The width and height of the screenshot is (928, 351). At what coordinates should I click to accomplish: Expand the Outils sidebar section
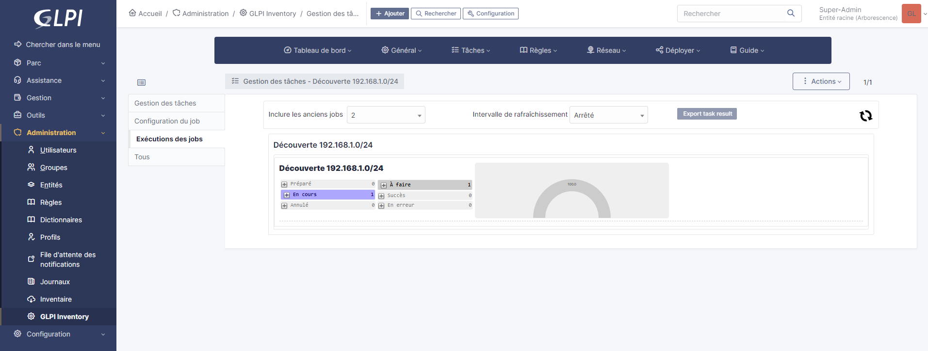[x=58, y=115]
